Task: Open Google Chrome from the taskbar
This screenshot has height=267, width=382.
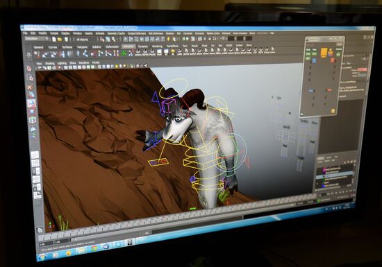Action: pos(94,248)
